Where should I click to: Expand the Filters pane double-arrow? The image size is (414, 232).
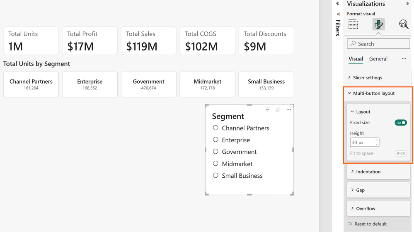[337, 3]
